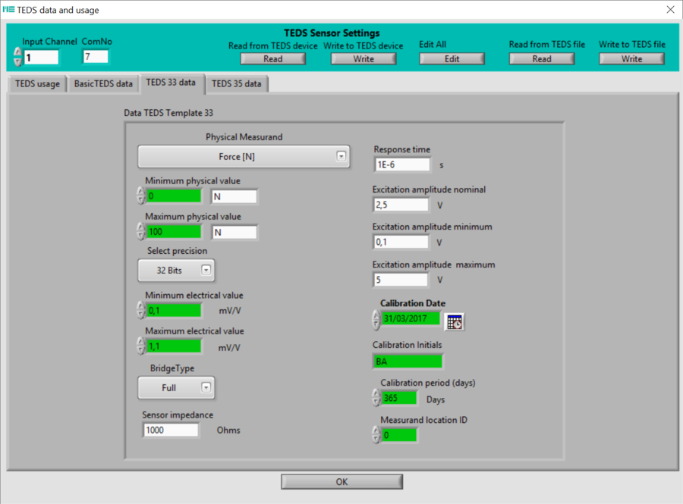Adjust the Measurand location ID stepper
The width and height of the screenshot is (683, 504).
point(376,434)
